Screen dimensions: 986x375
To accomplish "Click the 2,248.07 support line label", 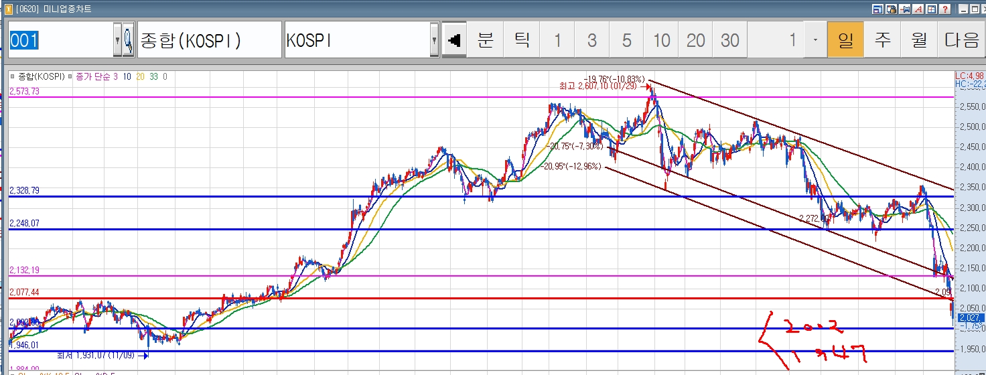I will [24, 223].
